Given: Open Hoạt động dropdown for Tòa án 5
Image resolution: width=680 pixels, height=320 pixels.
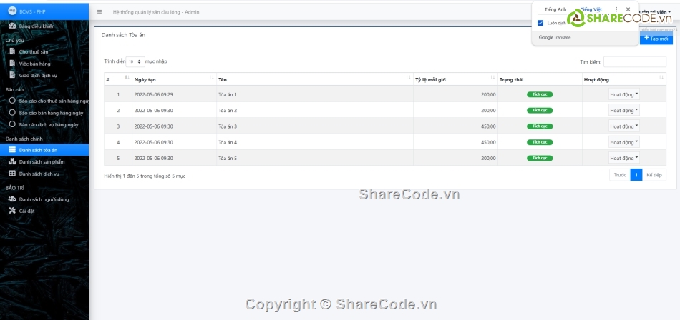Looking at the screenshot, I should coord(623,158).
